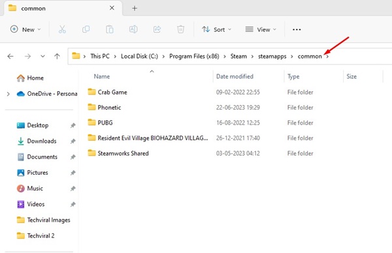The image size is (392, 253).
Task: Go forward with the right arrow
Action: (x=27, y=56)
